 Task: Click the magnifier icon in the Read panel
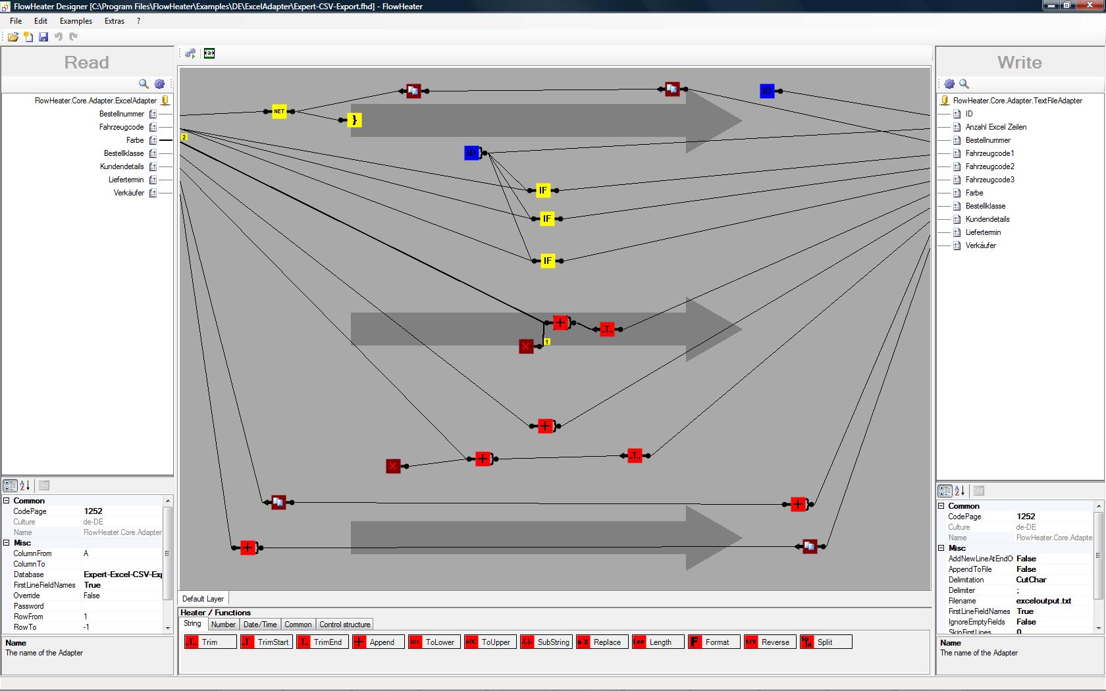pyautogui.click(x=144, y=84)
